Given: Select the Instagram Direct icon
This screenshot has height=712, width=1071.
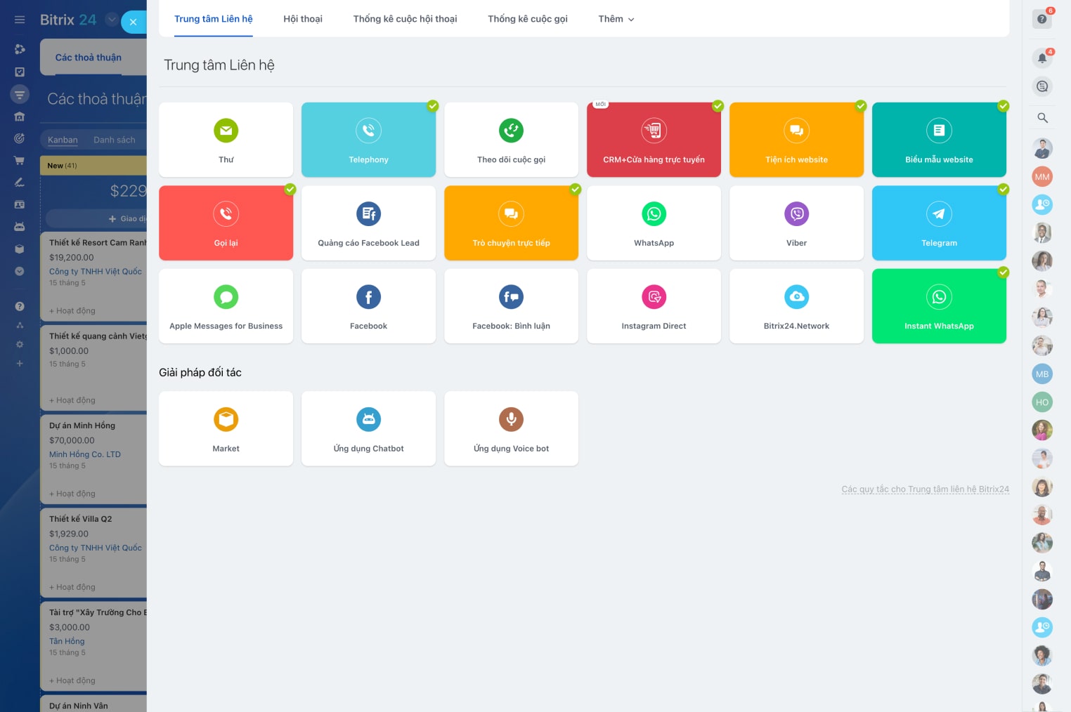Looking at the screenshot, I should pyautogui.click(x=654, y=297).
